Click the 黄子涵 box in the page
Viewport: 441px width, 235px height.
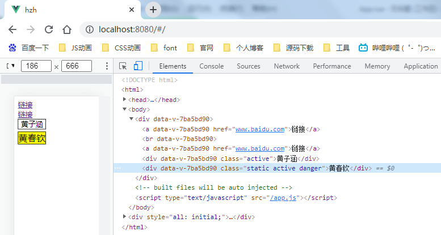coord(32,124)
